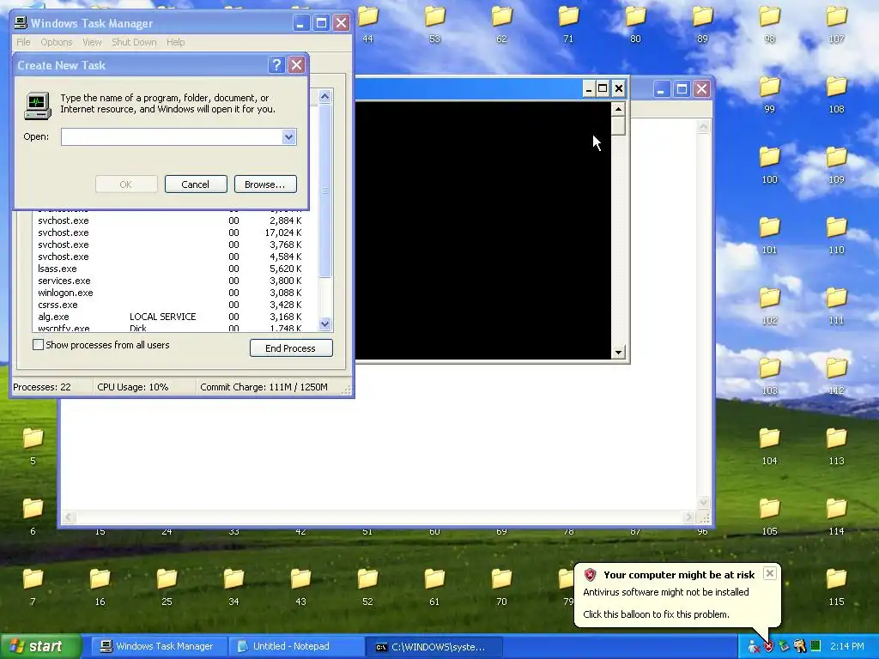
Task: Select desktop folder 104
Action: click(x=770, y=447)
